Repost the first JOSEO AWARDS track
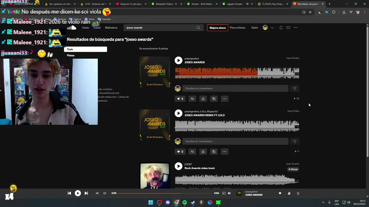Screen dimensions: 369x207 point(192,99)
